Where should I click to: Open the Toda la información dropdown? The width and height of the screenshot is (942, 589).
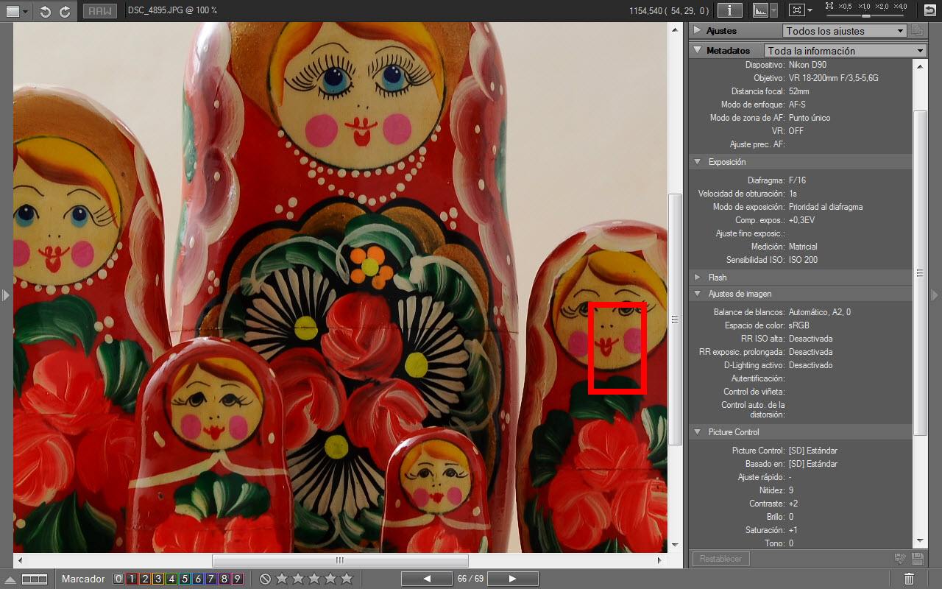[x=845, y=51]
